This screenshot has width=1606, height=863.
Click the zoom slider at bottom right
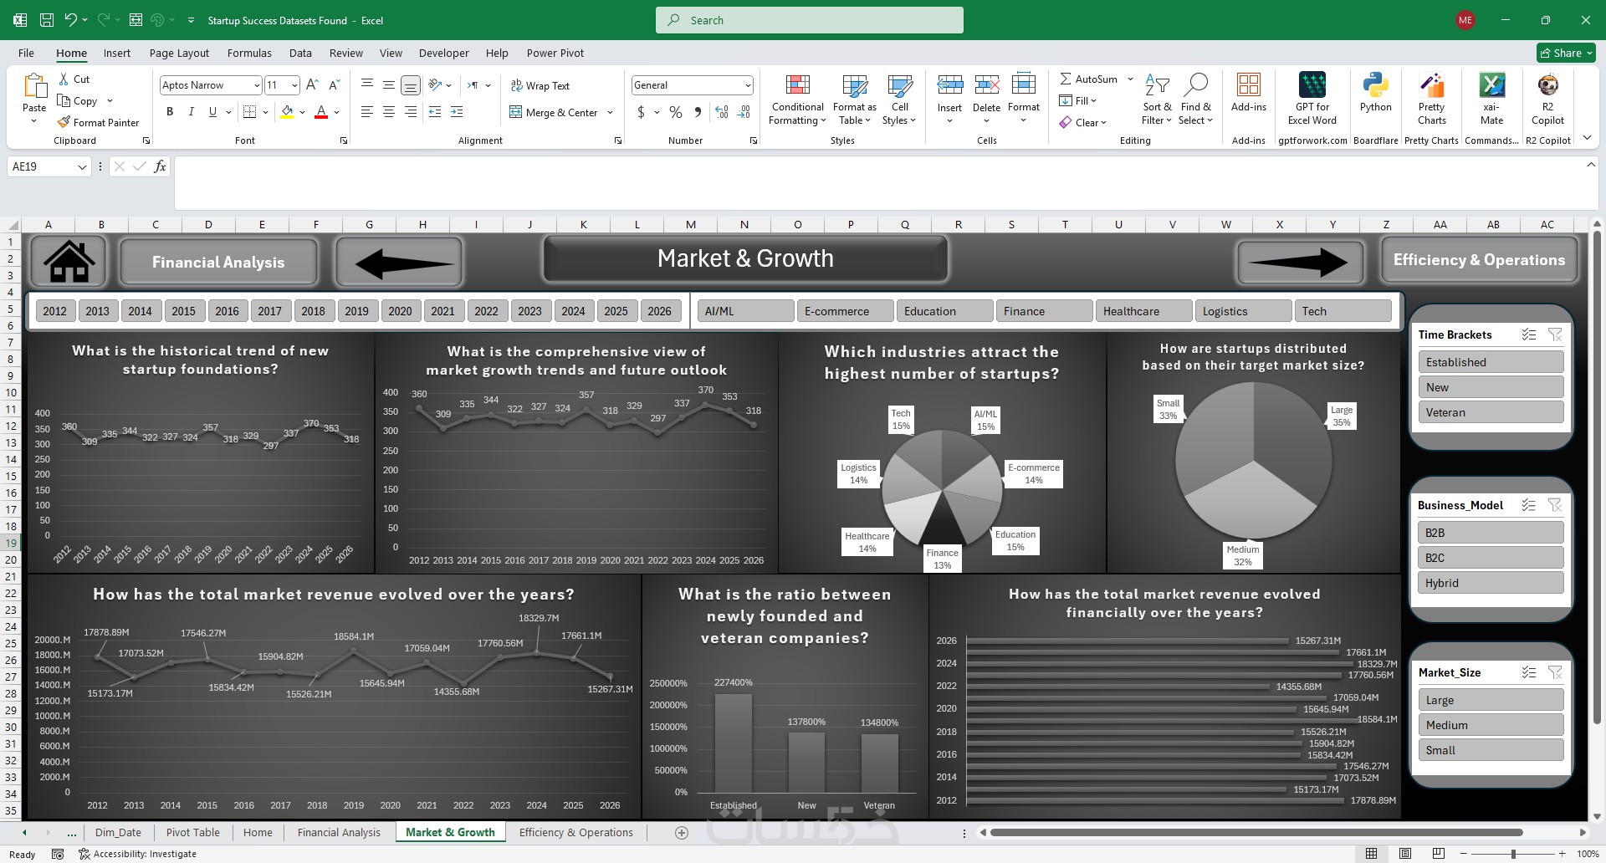[1513, 854]
